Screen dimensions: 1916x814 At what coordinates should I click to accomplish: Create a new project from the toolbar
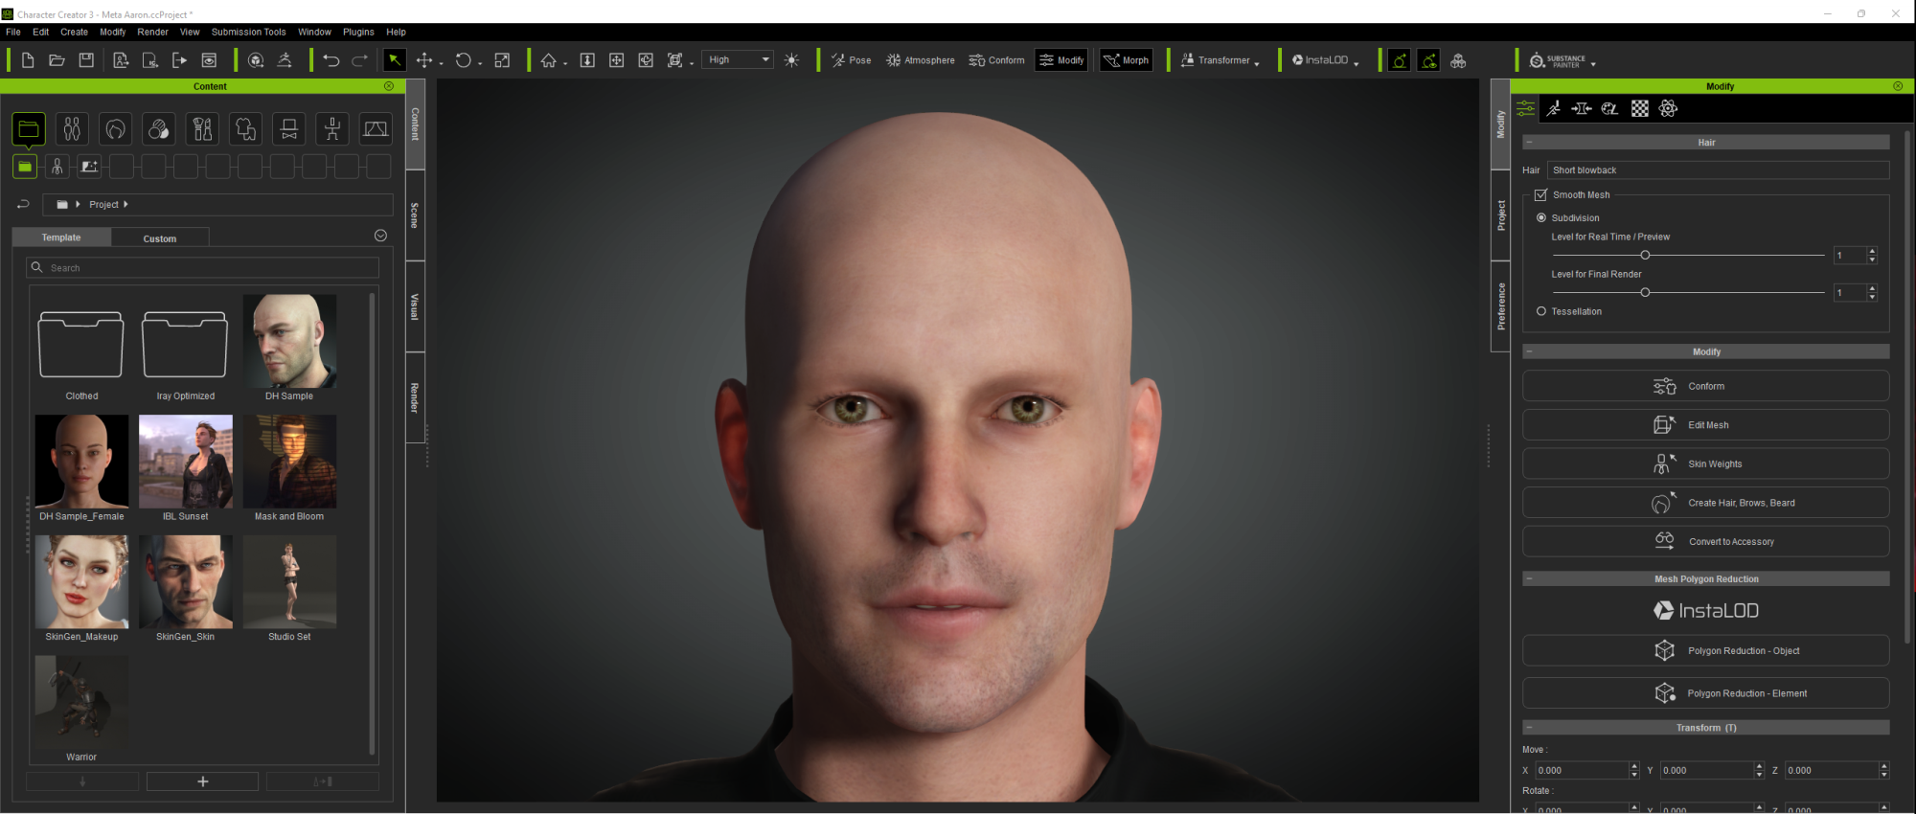28,60
